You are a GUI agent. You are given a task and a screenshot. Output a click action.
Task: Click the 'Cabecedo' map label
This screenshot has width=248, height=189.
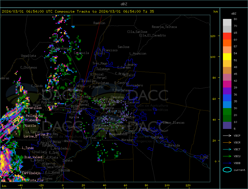click(34, 120)
